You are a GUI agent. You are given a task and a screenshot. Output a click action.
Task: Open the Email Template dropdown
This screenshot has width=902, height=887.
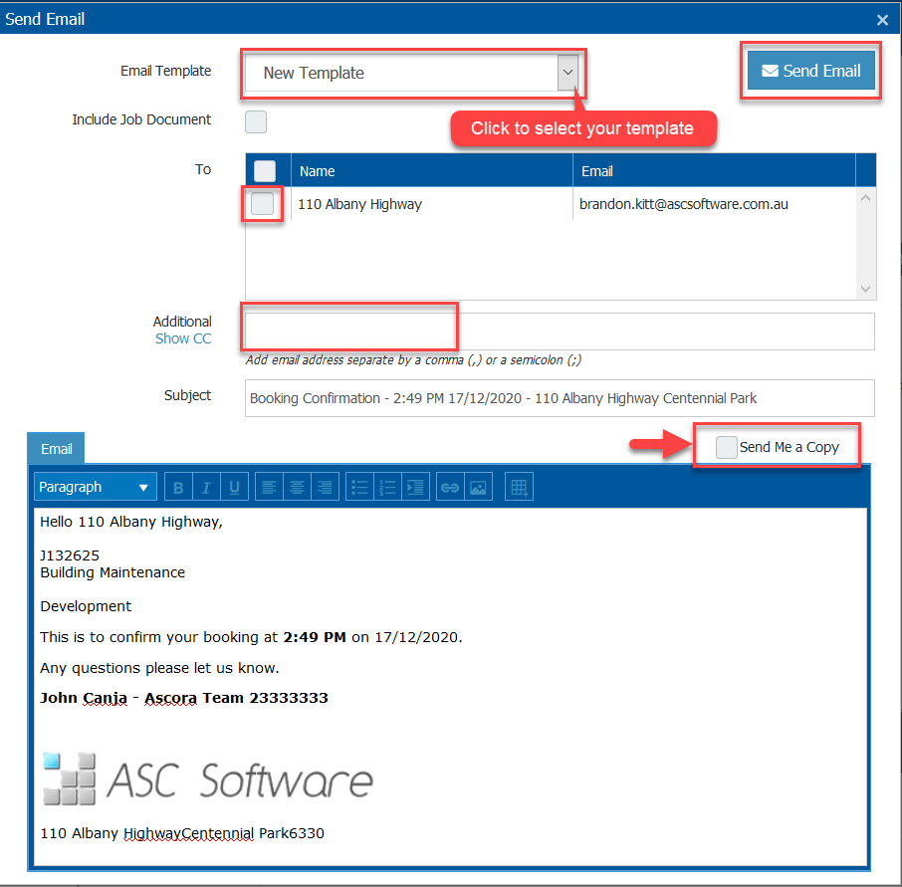[566, 73]
